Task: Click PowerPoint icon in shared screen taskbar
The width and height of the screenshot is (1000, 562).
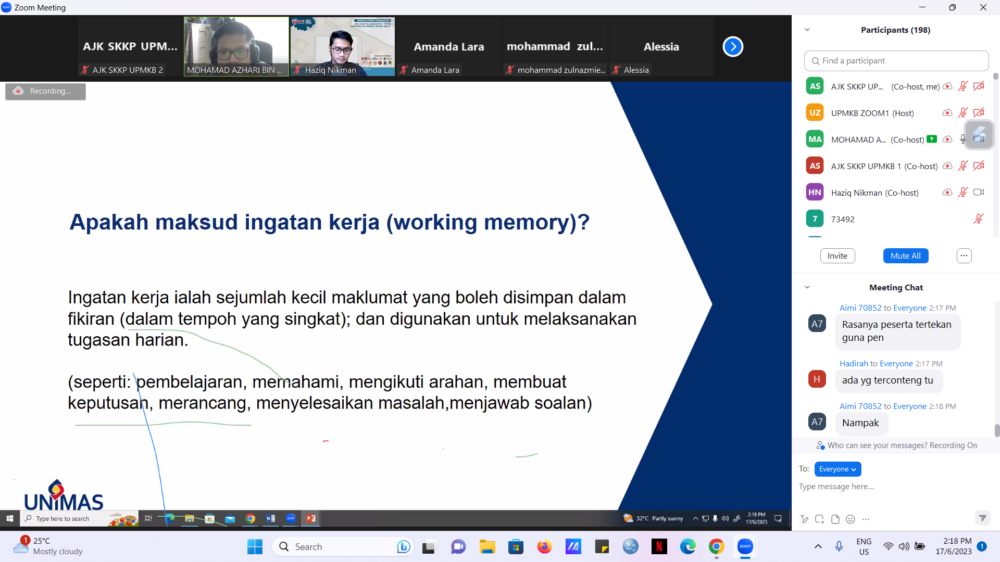Action: (x=311, y=518)
